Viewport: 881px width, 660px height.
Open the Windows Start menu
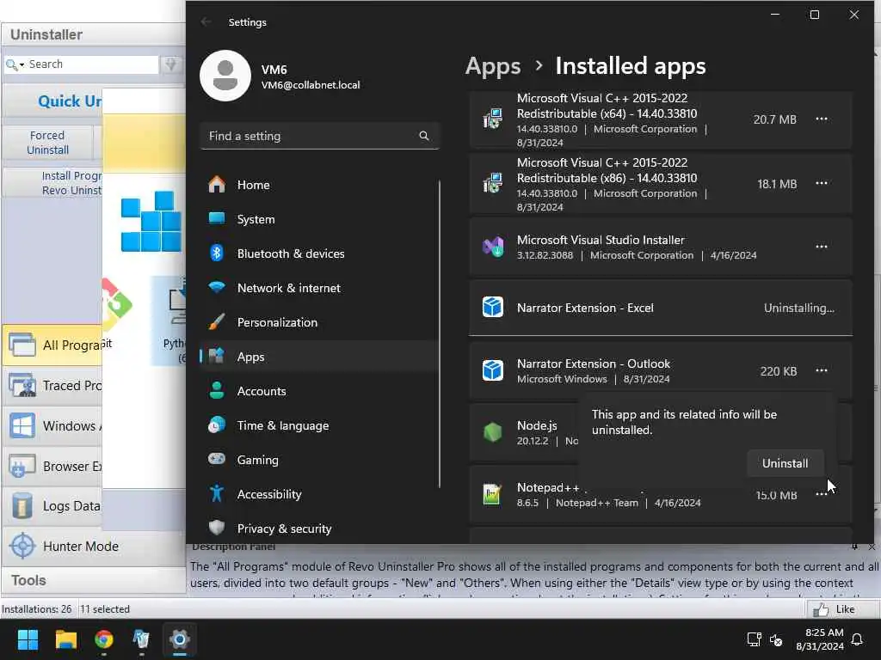(28, 639)
